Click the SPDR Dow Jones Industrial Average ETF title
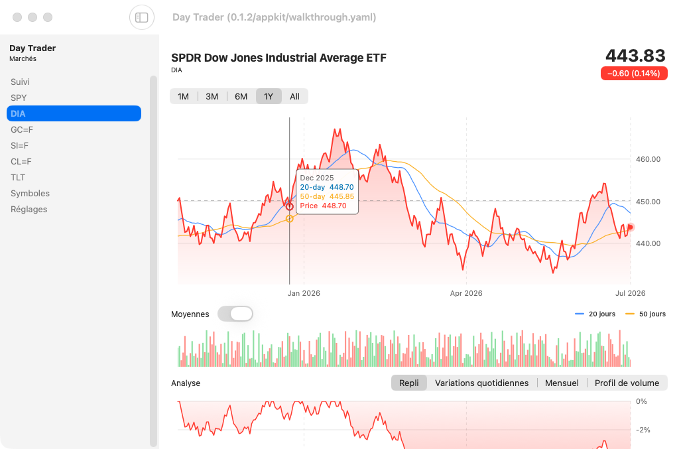The width and height of the screenshot is (679, 449). [278, 58]
